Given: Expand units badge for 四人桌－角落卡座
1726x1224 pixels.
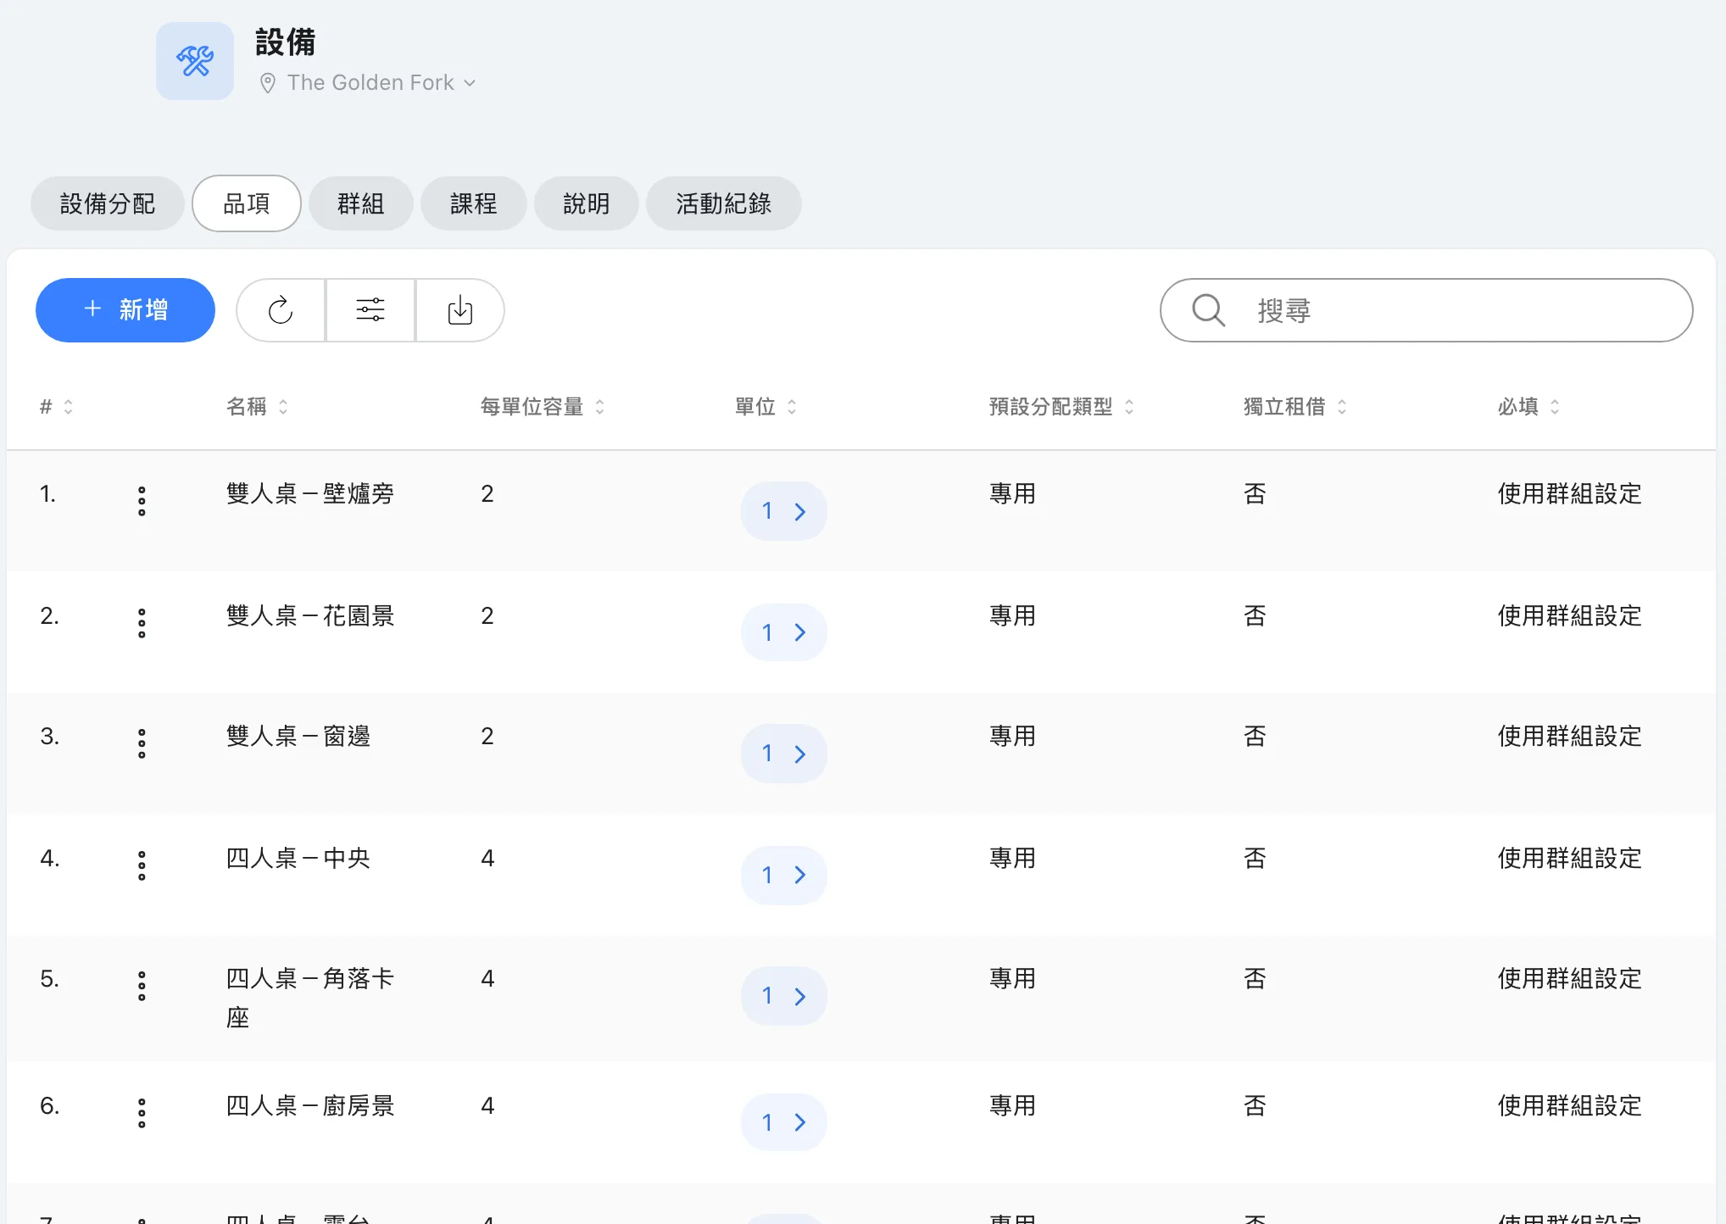Looking at the screenshot, I should [x=784, y=996].
